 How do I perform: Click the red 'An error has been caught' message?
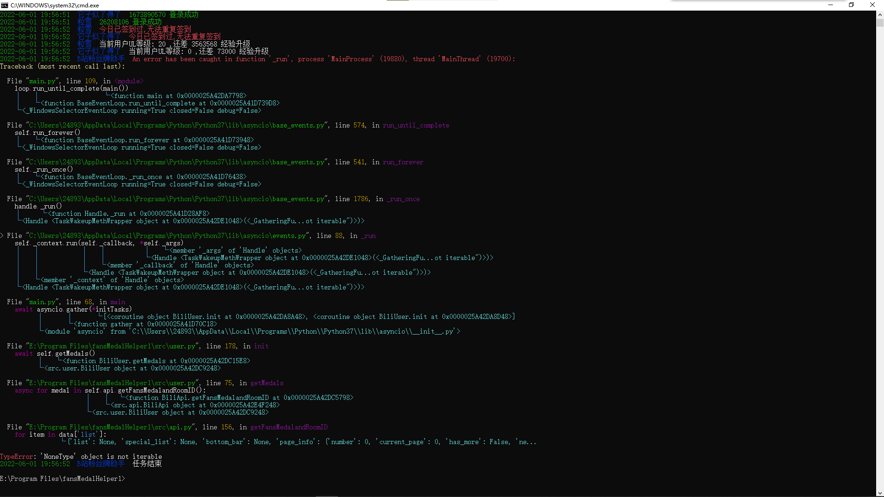[324, 59]
